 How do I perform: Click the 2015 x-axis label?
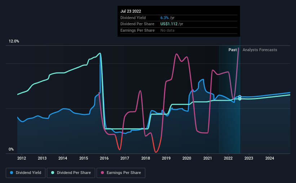pyautogui.click(x=84, y=158)
